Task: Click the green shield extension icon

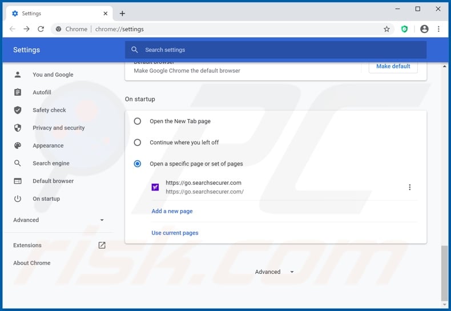Action: [405, 29]
